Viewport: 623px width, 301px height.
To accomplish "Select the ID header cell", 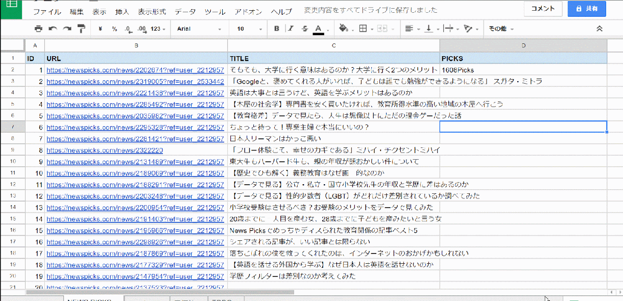I will 35,59.
